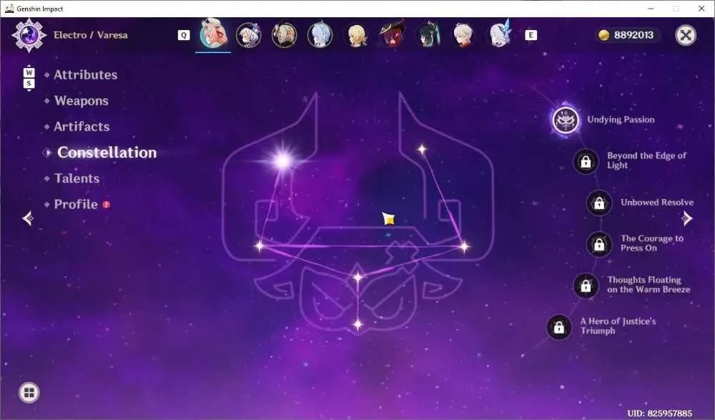715x420 pixels.
Task: Open the Weapons menu
Action: click(x=82, y=101)
